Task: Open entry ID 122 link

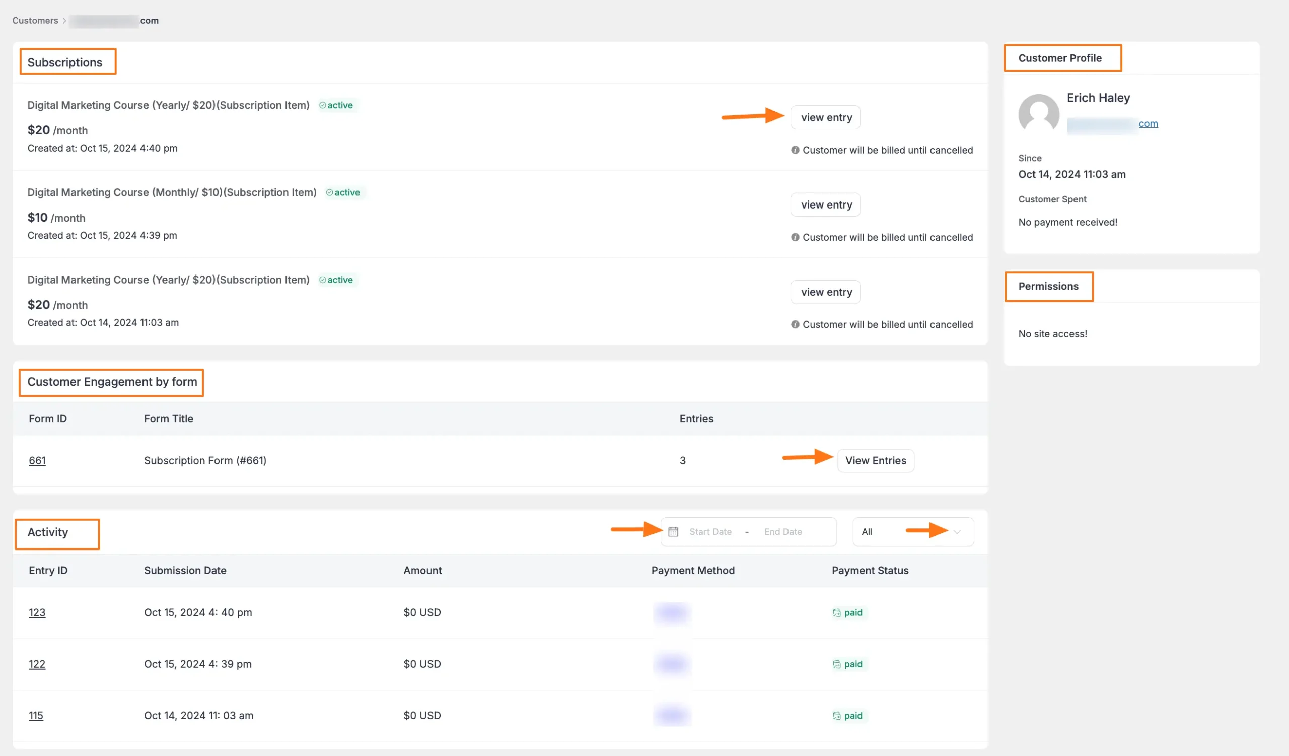Action: tap(37, 664)
